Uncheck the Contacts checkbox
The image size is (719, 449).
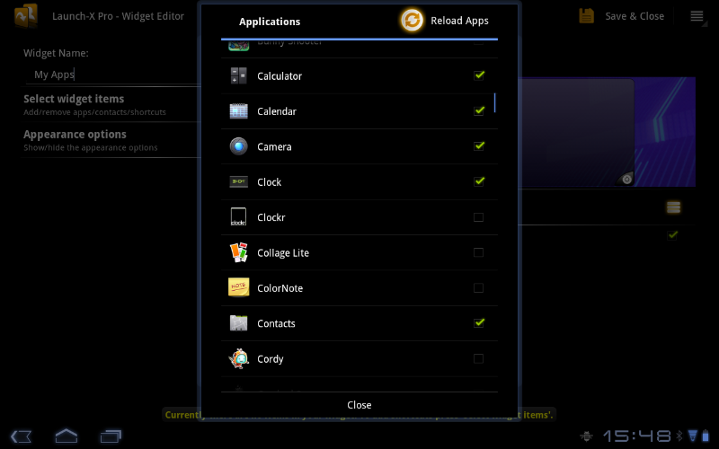[x=479, y=323]
